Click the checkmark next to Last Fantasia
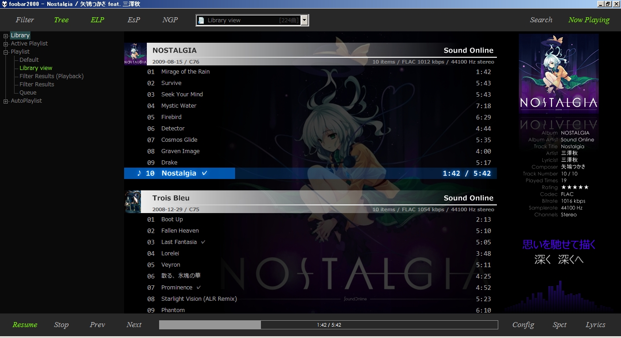This screenshot has width=621, height=338. click(x=203, y=242)
